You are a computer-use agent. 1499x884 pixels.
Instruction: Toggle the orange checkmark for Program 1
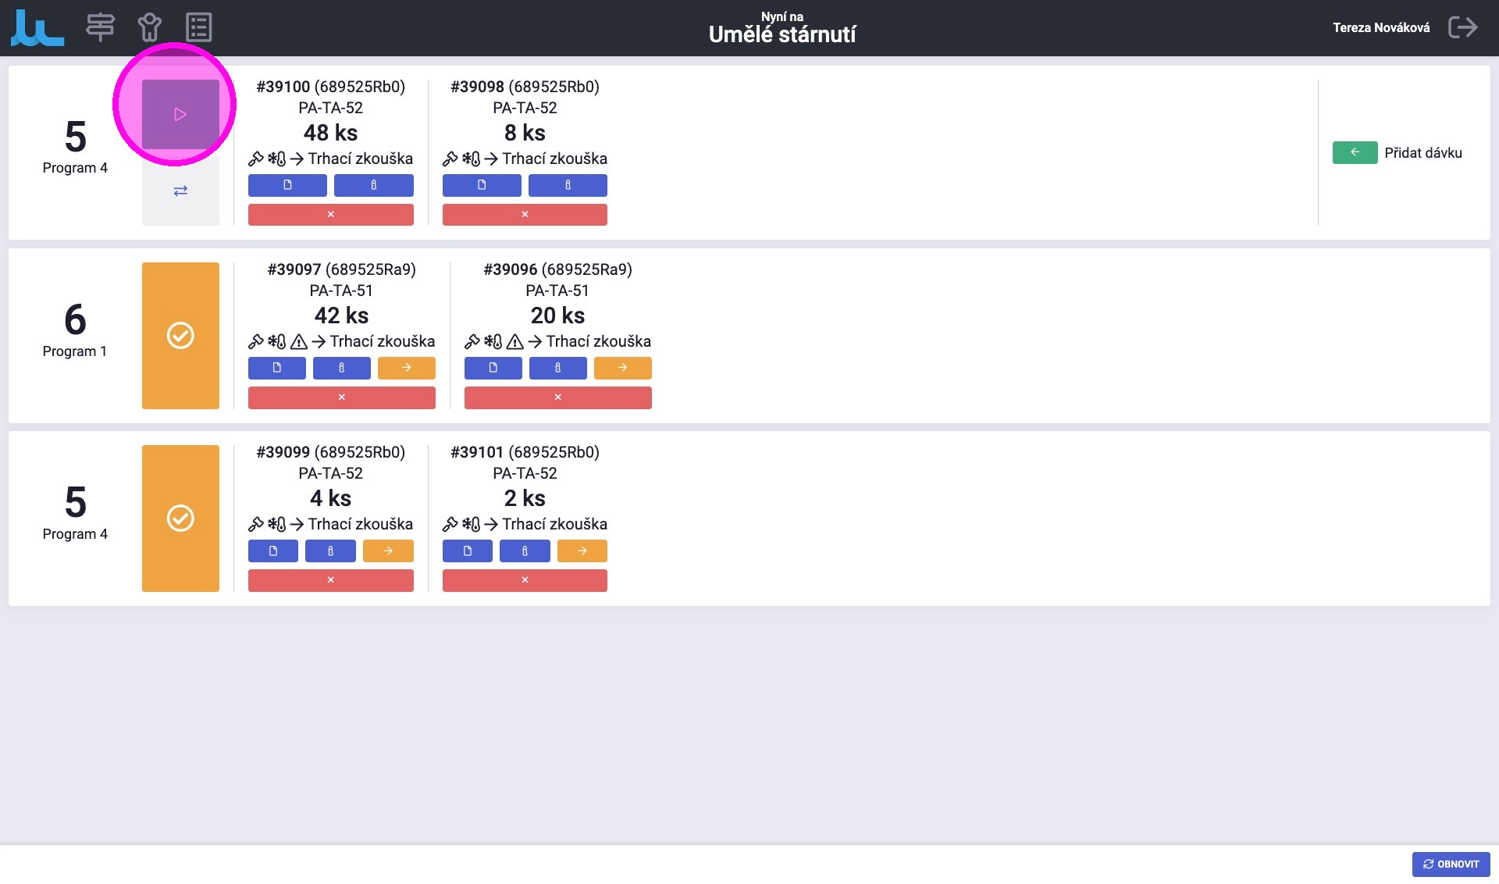coord(180,336)
